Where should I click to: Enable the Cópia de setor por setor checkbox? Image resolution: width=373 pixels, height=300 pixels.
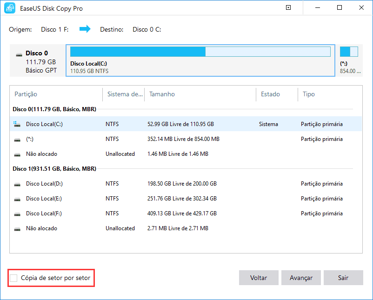13,278
